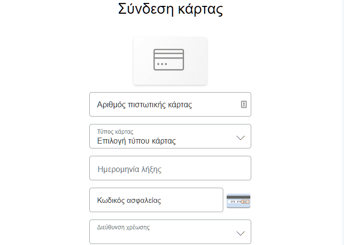This screenshot has height=245, width=344.
Task: Click the autofill contact icon in card number field
Action: point(244,104)
